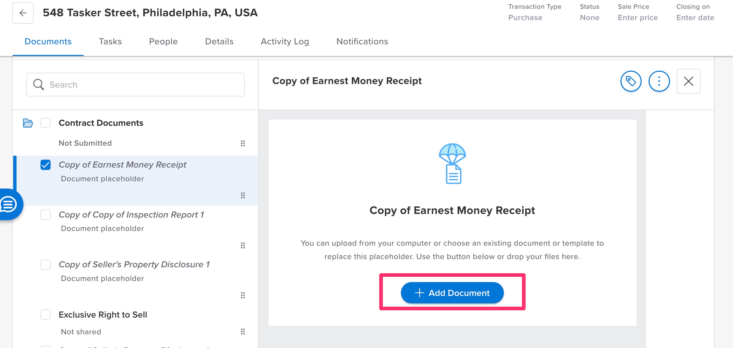This screenshot has width=733, height=348.
Task: Open the three-dot more options menu
Action: coord(659,81)
